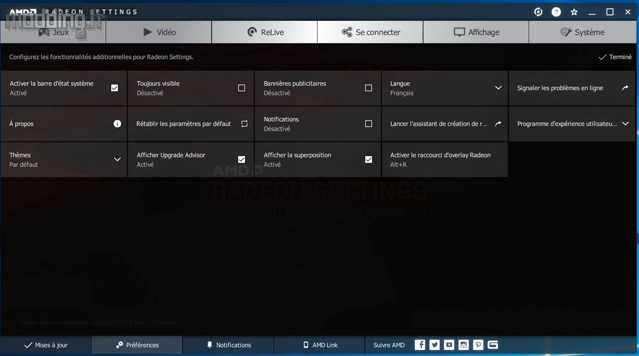This screenshot has height=356, width=639.
Task: Click the arrow icon for Lancer l'assistant
Action: click(498, 124)
